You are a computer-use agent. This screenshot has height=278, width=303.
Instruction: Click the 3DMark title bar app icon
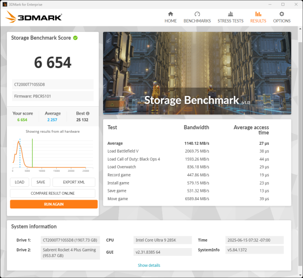coord(4,4)
